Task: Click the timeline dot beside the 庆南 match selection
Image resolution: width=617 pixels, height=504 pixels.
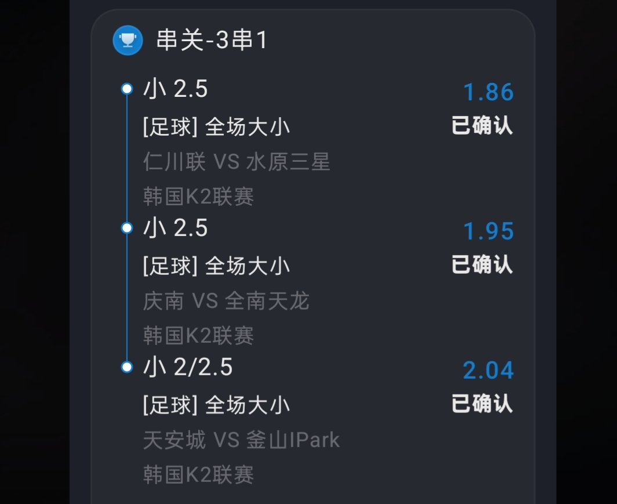Action: click(x=127, y=228)
